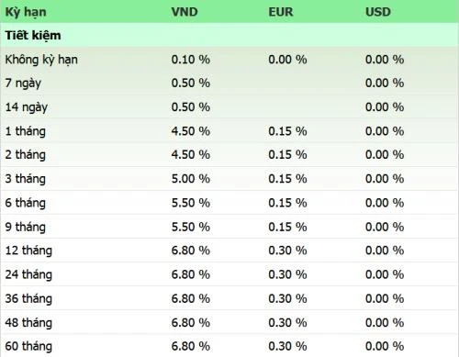Select the 24 tháng EUR rate 0.30 %

287,274
